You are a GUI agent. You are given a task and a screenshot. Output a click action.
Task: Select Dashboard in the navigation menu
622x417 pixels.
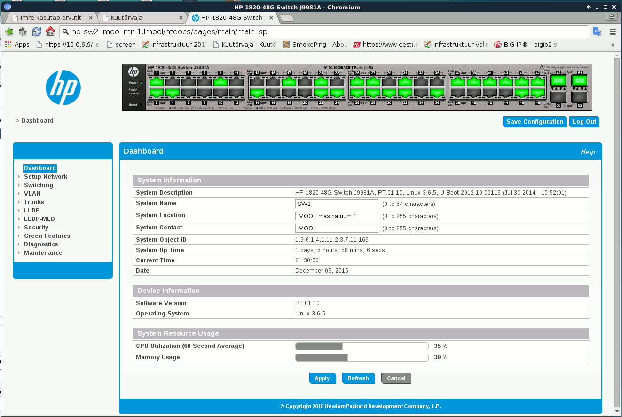click(40, 168)
